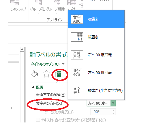Open the Fill & Line paint bucket tab
Viewport: 141px width, 129px height.
point(35,74)
